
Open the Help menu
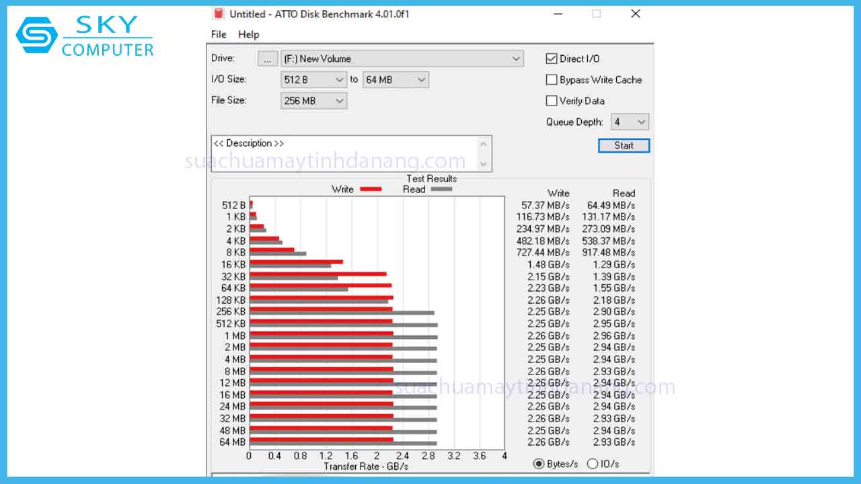(248, 34)
